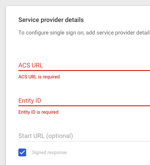
Task: Click the word 'details' in the heading
Action: 74,20
